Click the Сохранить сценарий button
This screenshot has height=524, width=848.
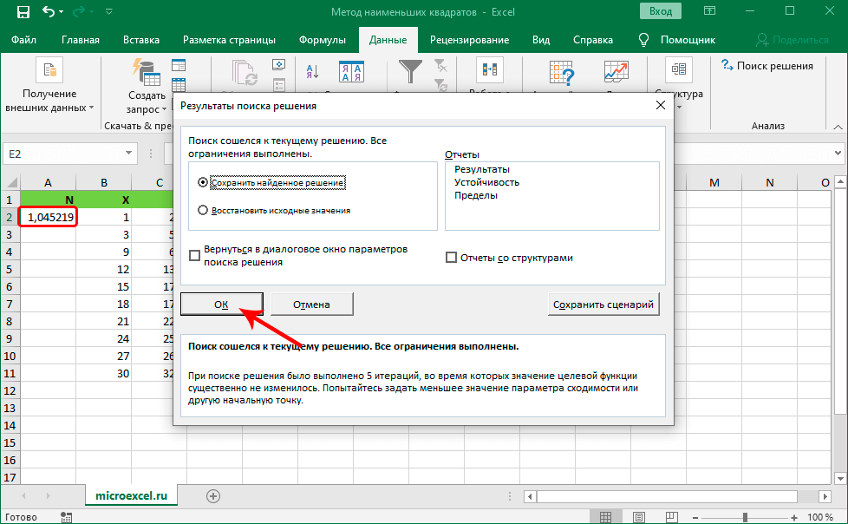click(x=604, y=305)
